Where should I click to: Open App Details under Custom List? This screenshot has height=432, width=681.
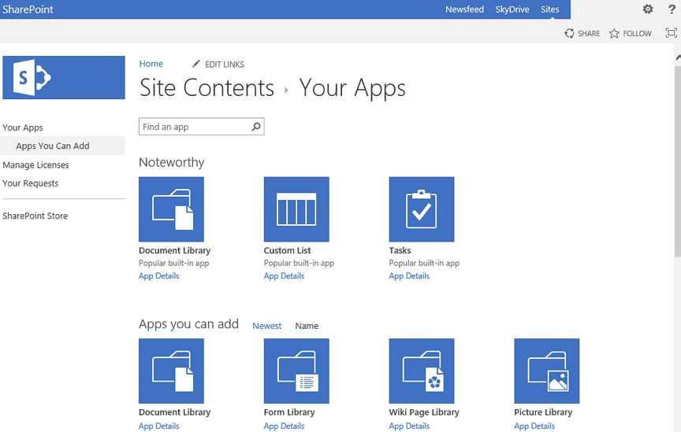pos(284,276)
